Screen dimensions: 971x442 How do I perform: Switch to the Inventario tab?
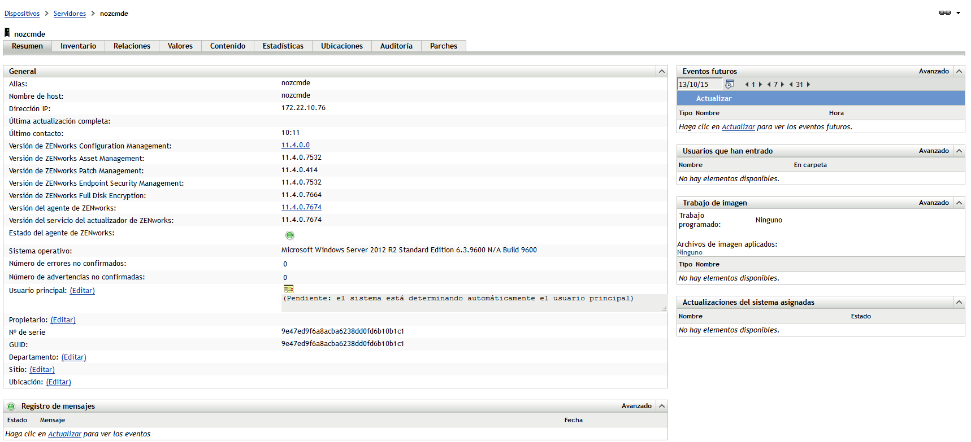78,46
